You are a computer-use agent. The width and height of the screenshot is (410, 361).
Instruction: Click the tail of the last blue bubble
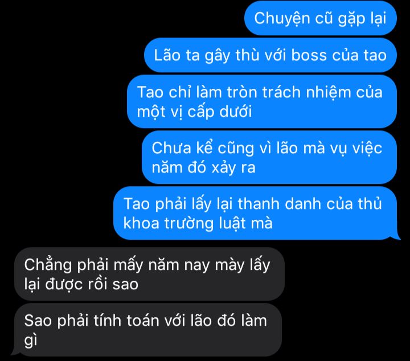point(396,236)
